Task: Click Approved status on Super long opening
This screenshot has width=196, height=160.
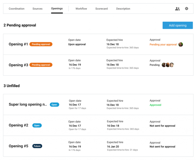Action: (x=155, y=105)
